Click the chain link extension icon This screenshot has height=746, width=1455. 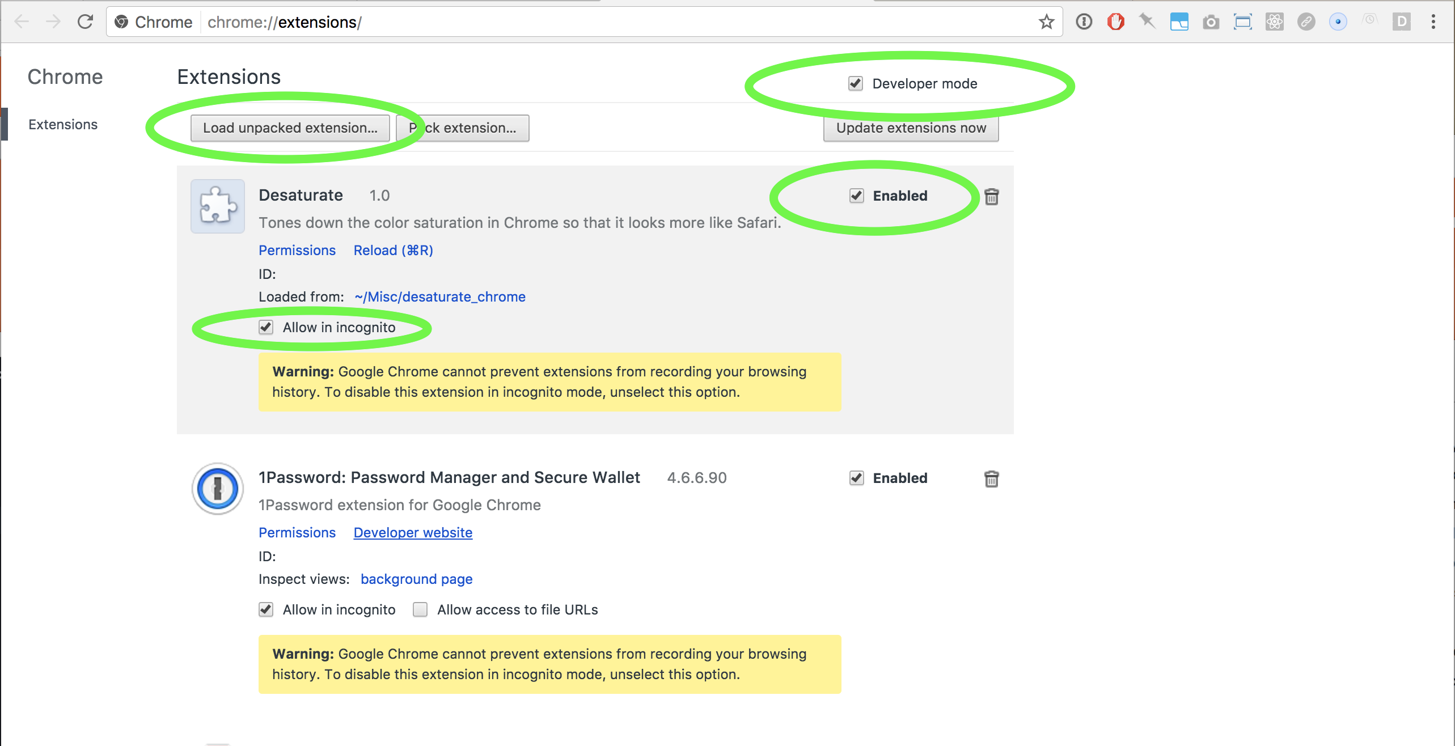click(1306, 22)
